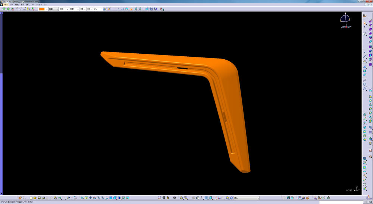The image size is (373, 204).
Task: Toggle Swap Visible Space icon
Action: 128,198
